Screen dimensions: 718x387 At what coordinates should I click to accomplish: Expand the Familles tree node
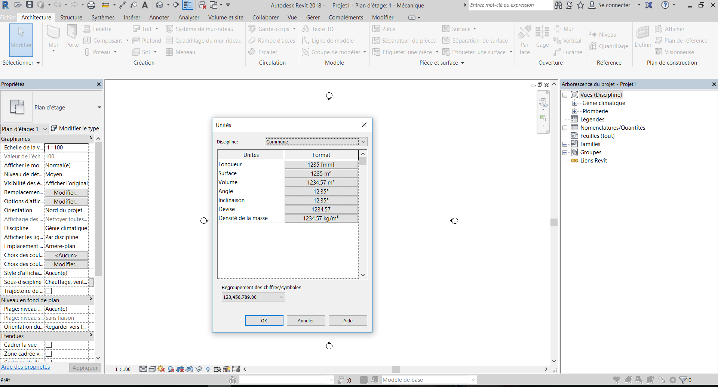[x=565, y=144]
